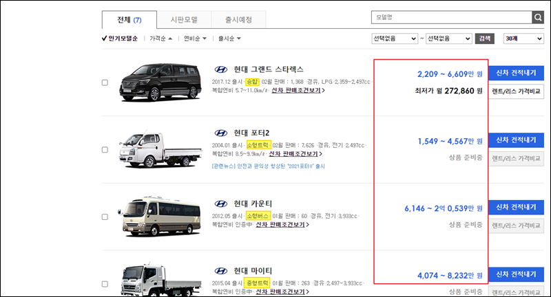Open 신차 판매조건보기 for 마이티
This screenshot has width=551, height=297.
pyautogui.click(x=282, y=291)
